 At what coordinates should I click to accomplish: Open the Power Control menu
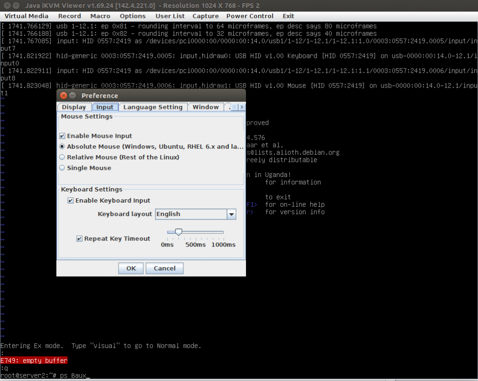(x=250, y=16)
